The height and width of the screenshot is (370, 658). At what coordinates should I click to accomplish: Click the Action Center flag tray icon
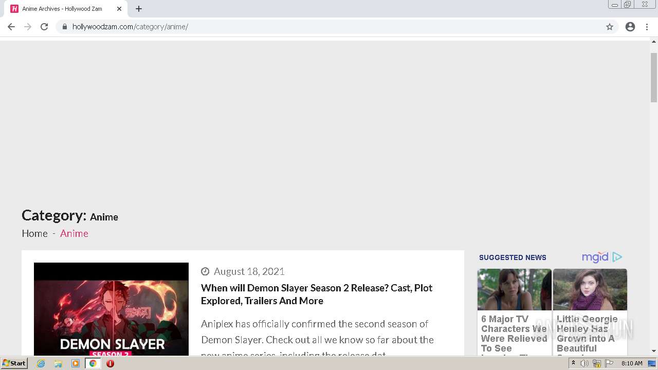tap(609, 363)
